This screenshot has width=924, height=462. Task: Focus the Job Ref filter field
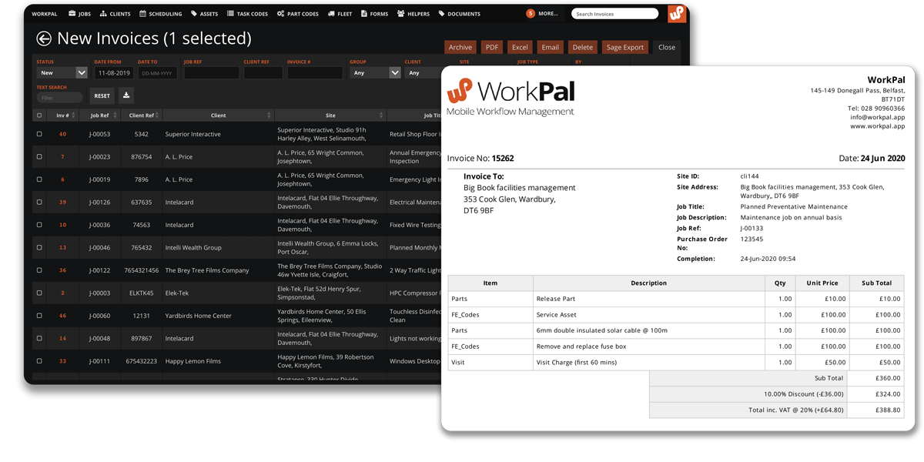click(x=212, y=72)
